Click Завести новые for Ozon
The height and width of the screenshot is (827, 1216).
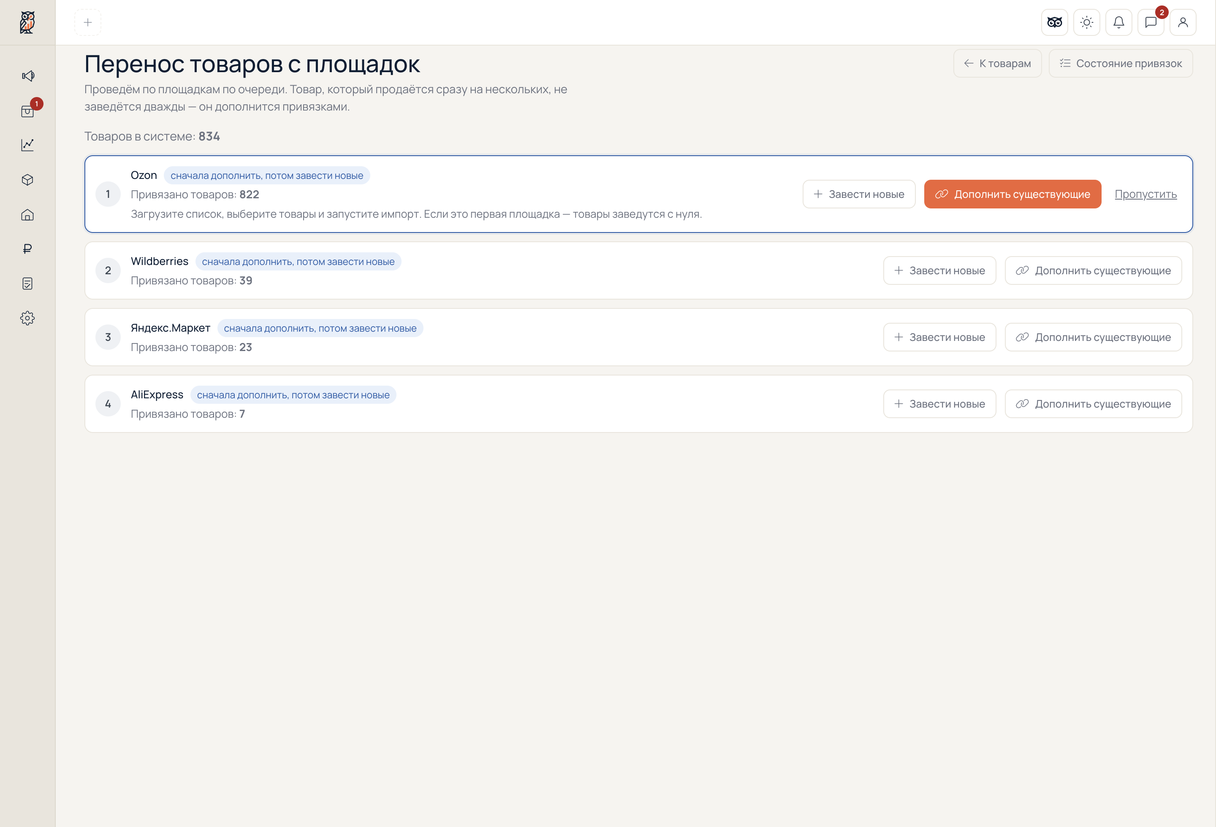(x=859, y=194)
